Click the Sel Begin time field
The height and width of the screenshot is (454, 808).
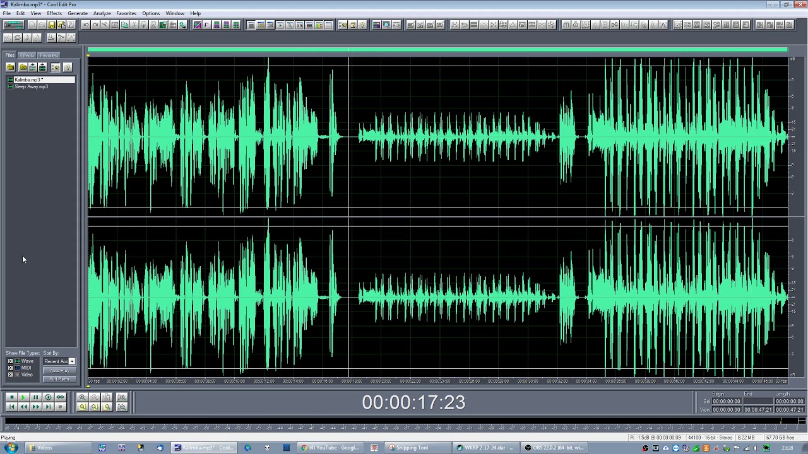[727, 401]
